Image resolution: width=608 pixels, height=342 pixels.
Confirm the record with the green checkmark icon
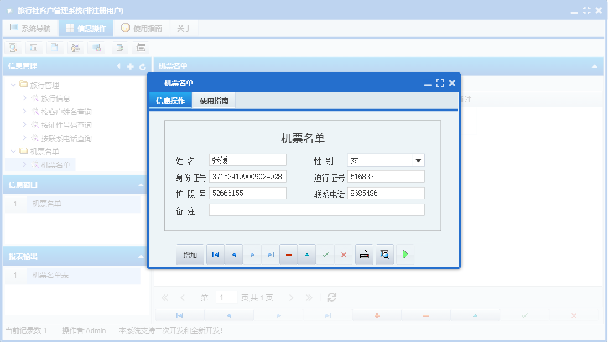tap(325, 254)
